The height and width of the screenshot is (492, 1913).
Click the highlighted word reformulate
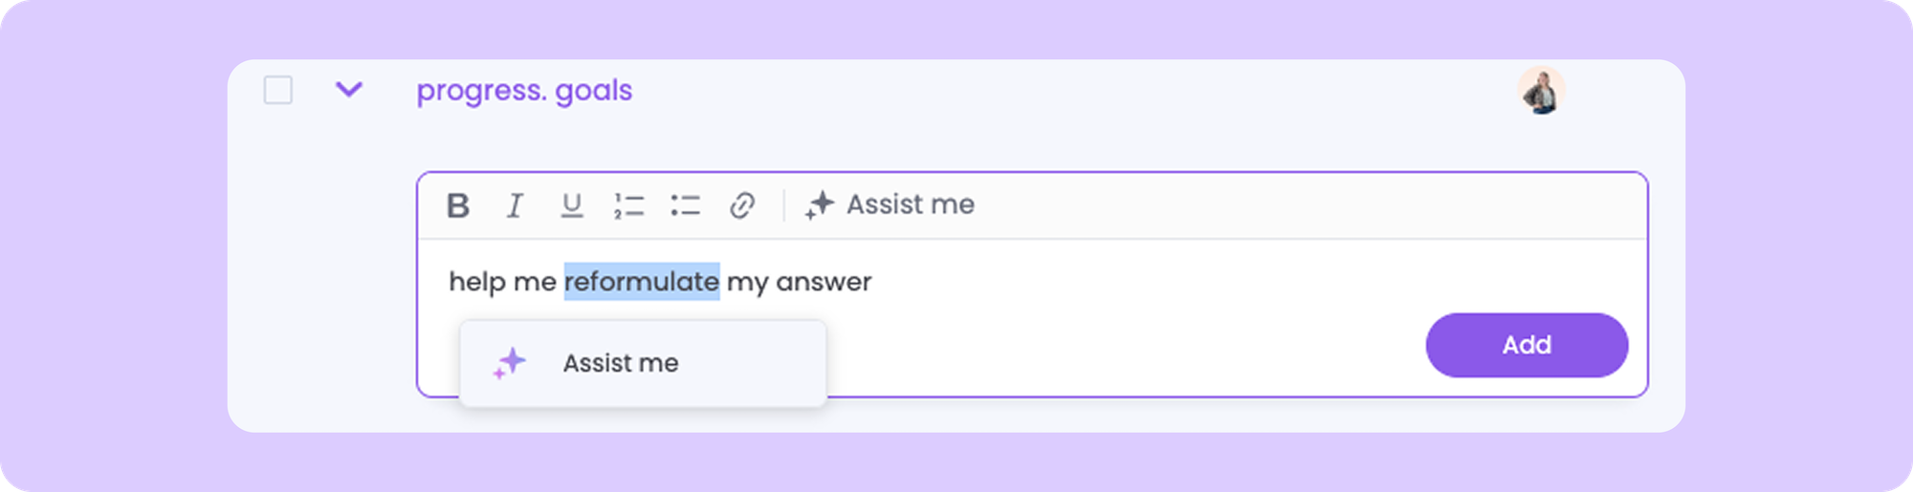[641, 282]
